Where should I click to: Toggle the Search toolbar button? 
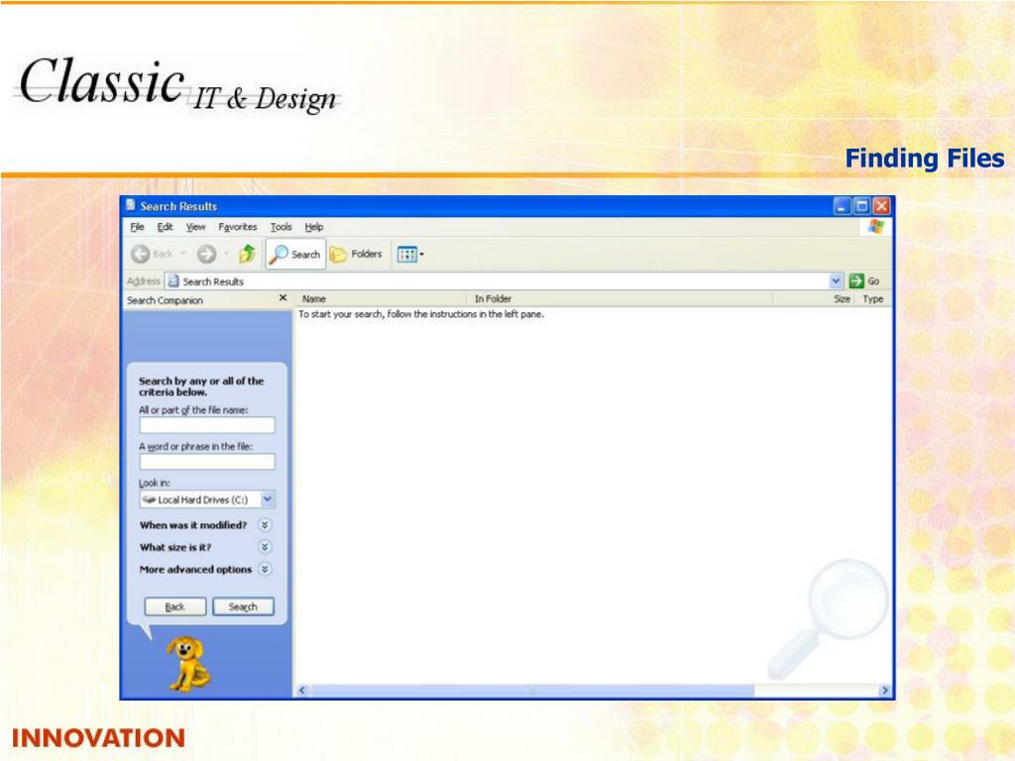[295, 255]
